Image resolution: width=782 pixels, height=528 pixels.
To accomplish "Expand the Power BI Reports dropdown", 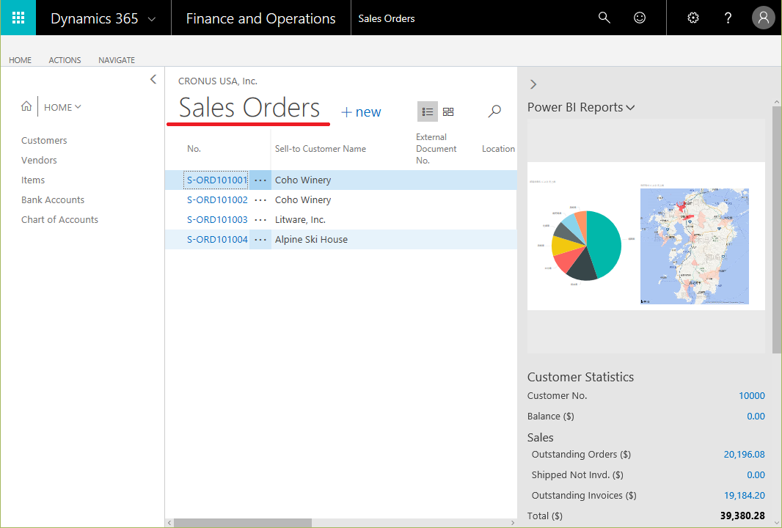I will click(630, 108).
